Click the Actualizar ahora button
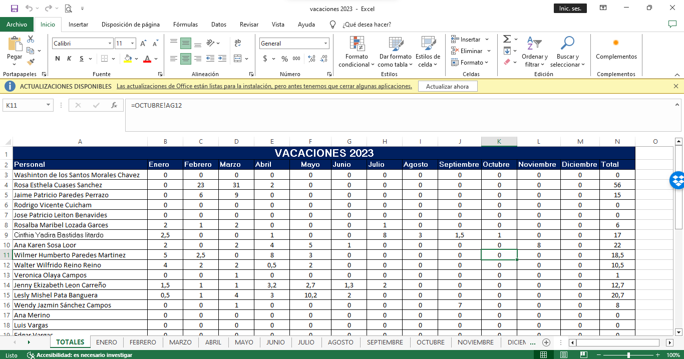Screen dimensions: 684x359 [447, 87]
